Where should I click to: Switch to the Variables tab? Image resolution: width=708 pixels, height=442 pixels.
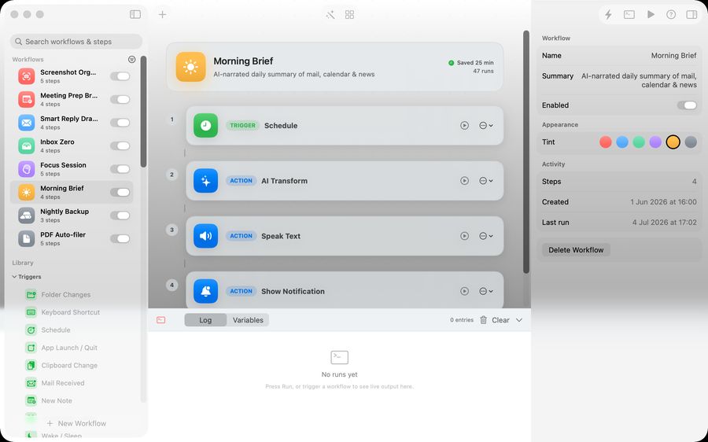click(248, 319)
